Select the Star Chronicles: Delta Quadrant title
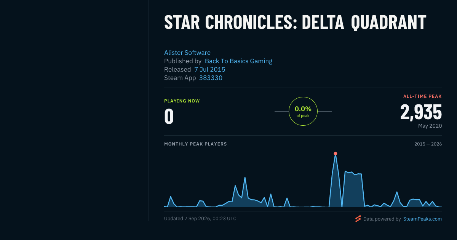This screenshot has height=240, width=457. click(295, 23)
